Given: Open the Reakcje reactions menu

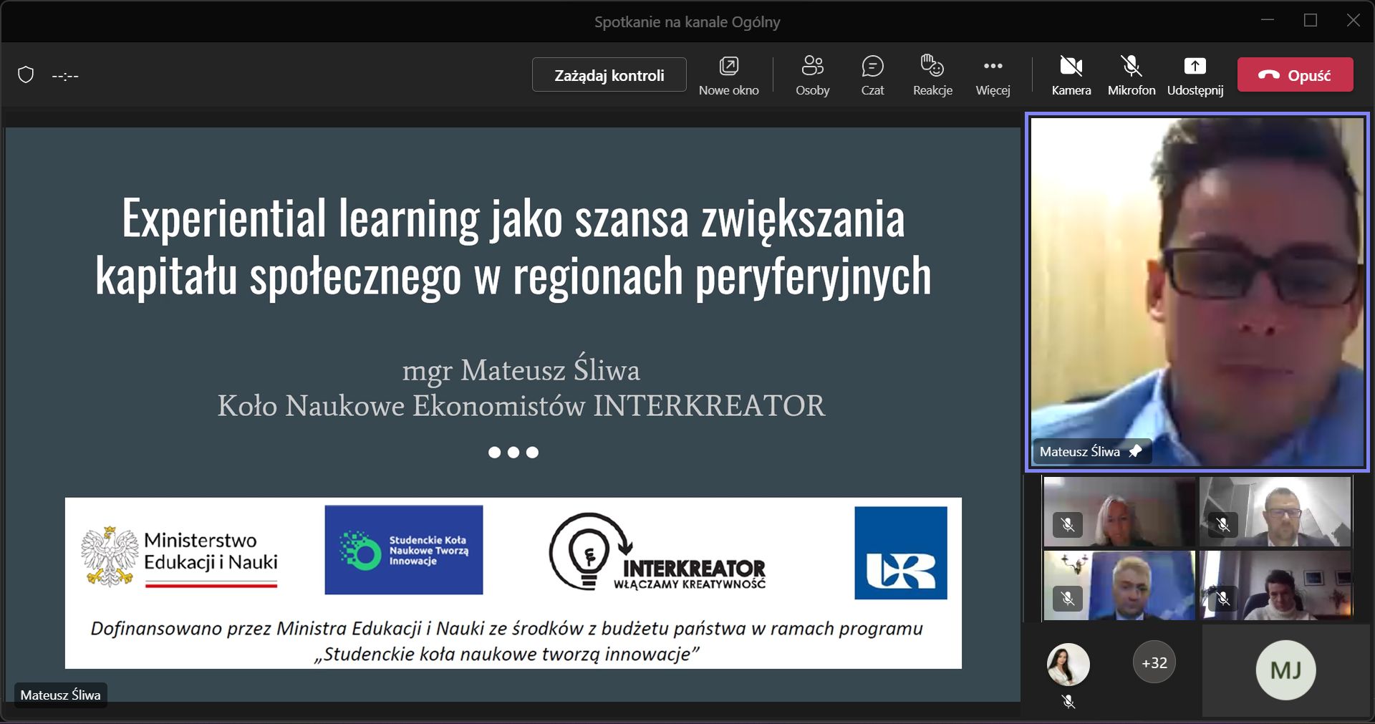Looking at the screenshot, I should click(932, 75).
